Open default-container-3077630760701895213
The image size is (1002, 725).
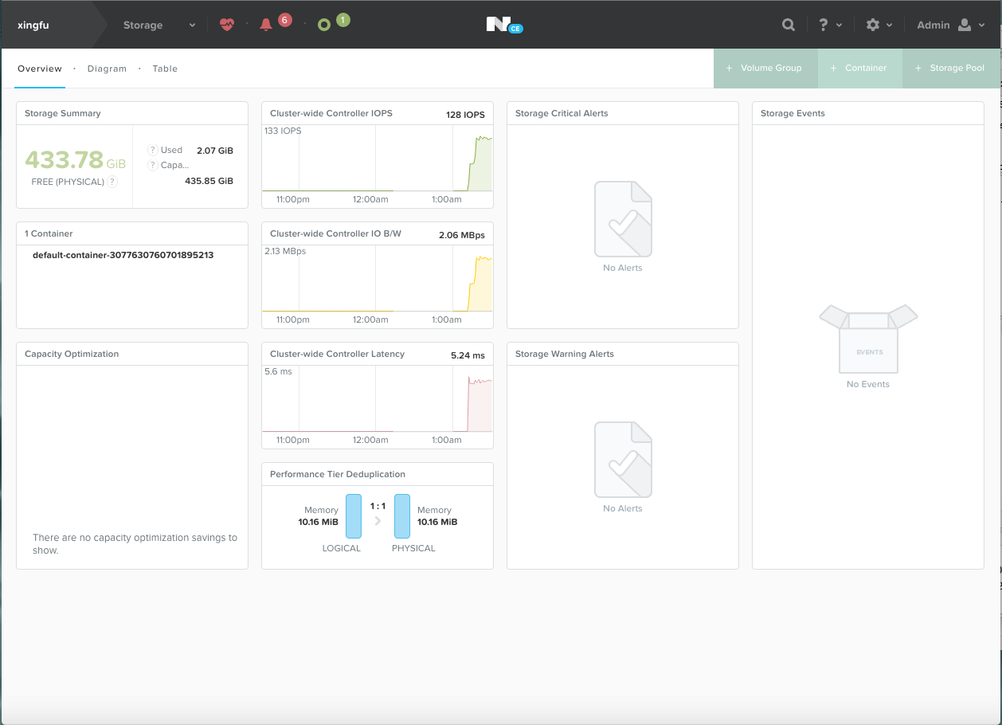(123, 255)
